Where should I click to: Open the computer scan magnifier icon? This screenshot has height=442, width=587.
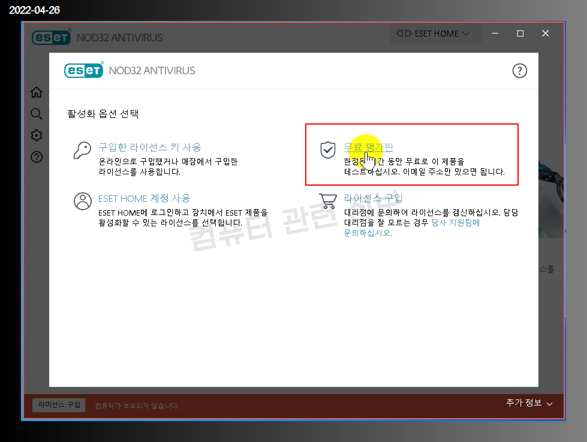[x=37, y=114]
